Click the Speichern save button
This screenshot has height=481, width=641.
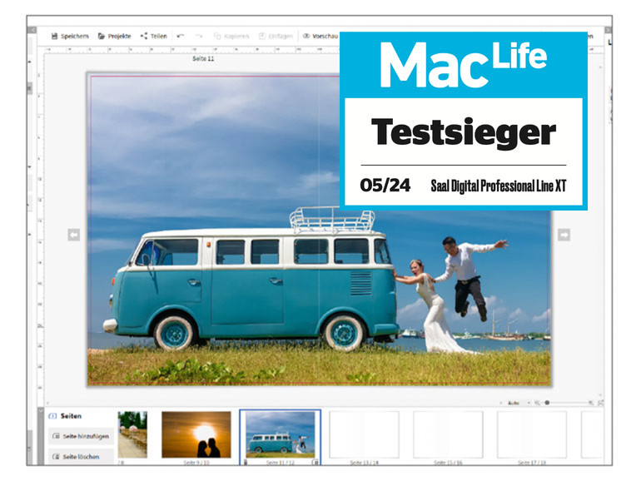coord(70,37)
